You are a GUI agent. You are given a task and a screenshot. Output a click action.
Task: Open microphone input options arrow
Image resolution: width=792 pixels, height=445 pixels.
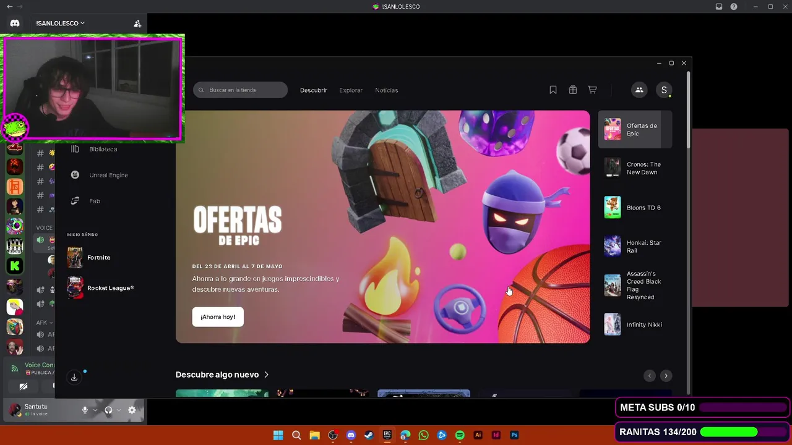tap(95, 410)
